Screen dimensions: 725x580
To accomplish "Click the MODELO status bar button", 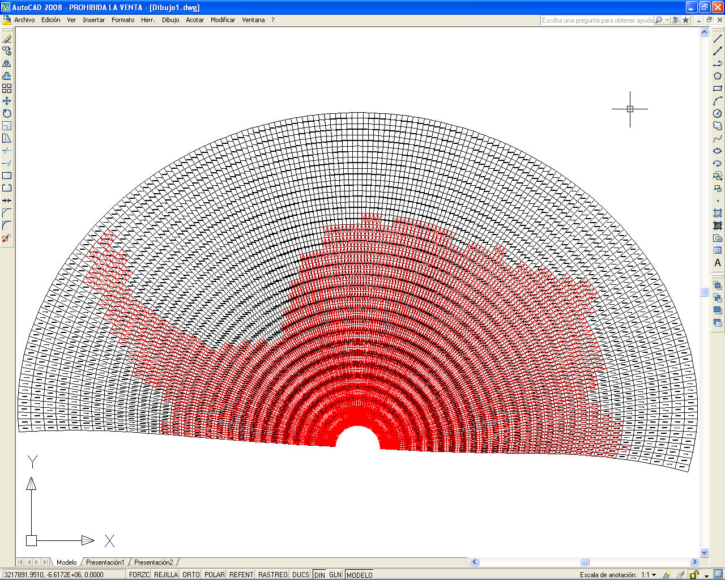I will pyautogui.click(x=360, y=574).
